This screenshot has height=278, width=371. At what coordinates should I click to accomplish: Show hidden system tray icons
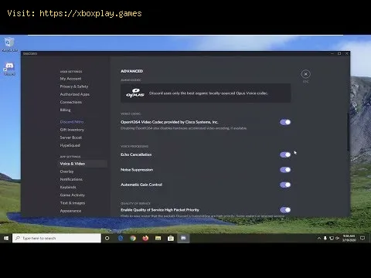[x=319, y=239]
